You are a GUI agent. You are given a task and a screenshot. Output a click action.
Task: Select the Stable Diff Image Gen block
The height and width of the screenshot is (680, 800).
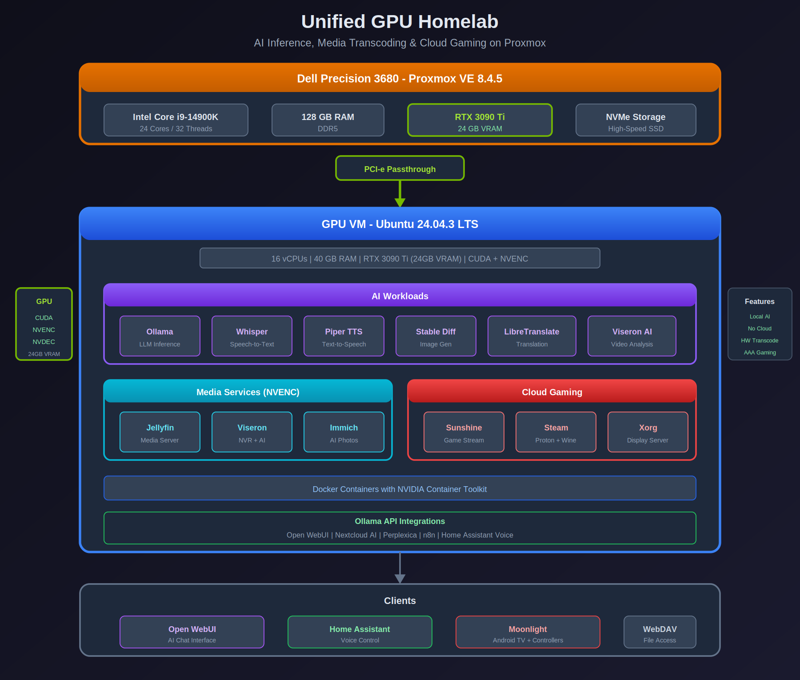coord(436,336)
